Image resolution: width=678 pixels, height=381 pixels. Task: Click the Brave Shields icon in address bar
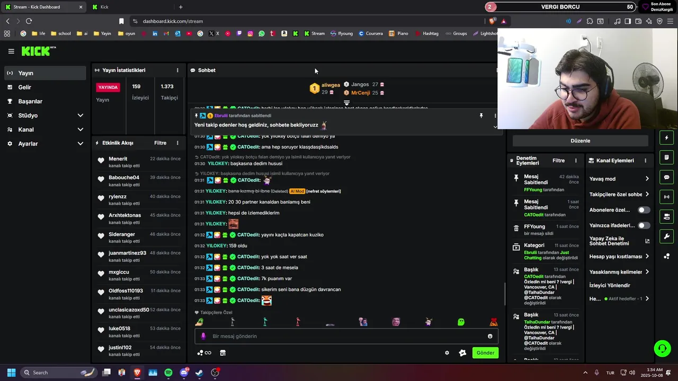[x=492, y=21]
